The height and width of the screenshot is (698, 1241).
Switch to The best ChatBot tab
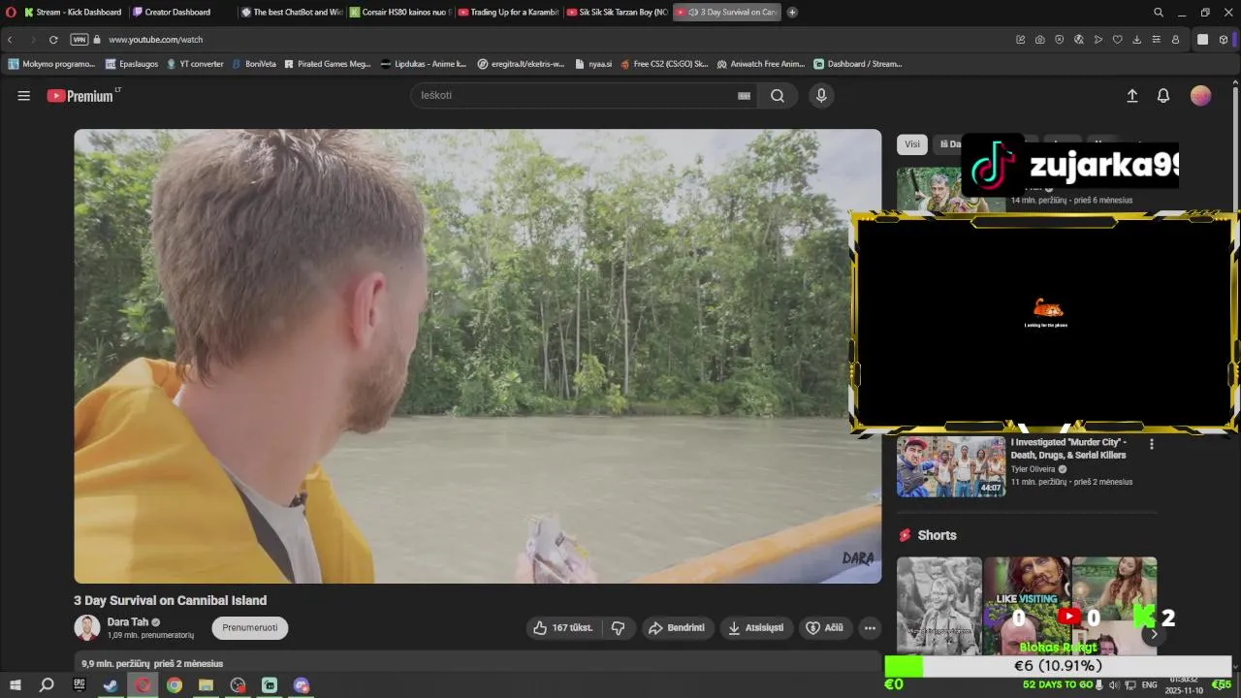coord(290,13)
